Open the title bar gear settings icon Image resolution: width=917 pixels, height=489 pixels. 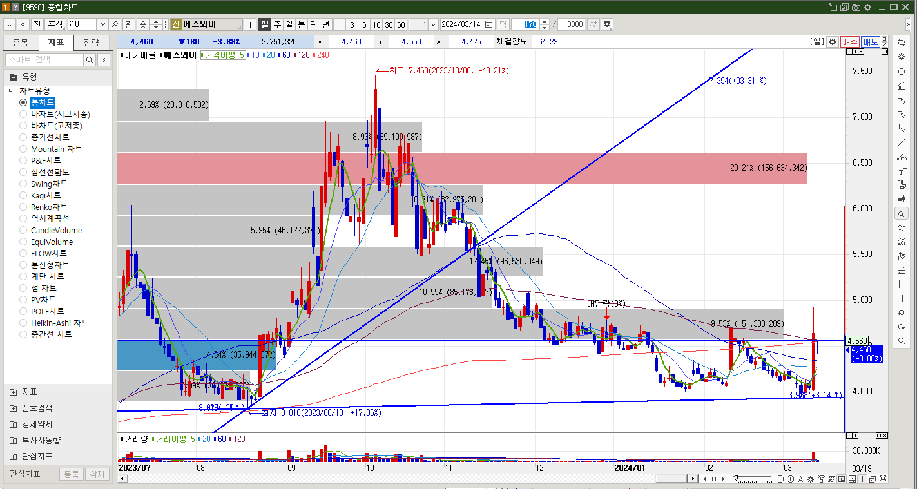[x=867, y=7]
